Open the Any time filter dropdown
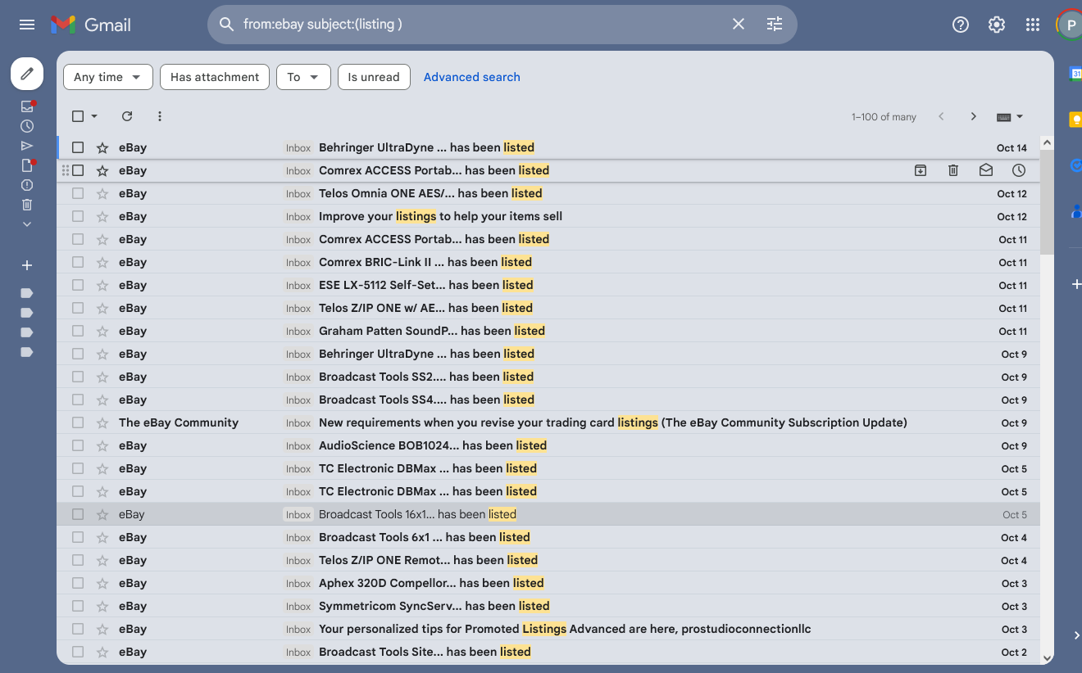Viewport: 1082px width, 673px height. (x=107, y=77)
